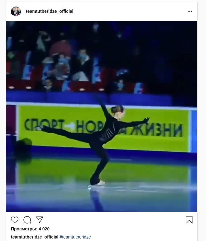Open the #teamtutberidze hashtag link
The height and width of the screenshot is (241, 206).
[x=75, y=237]
